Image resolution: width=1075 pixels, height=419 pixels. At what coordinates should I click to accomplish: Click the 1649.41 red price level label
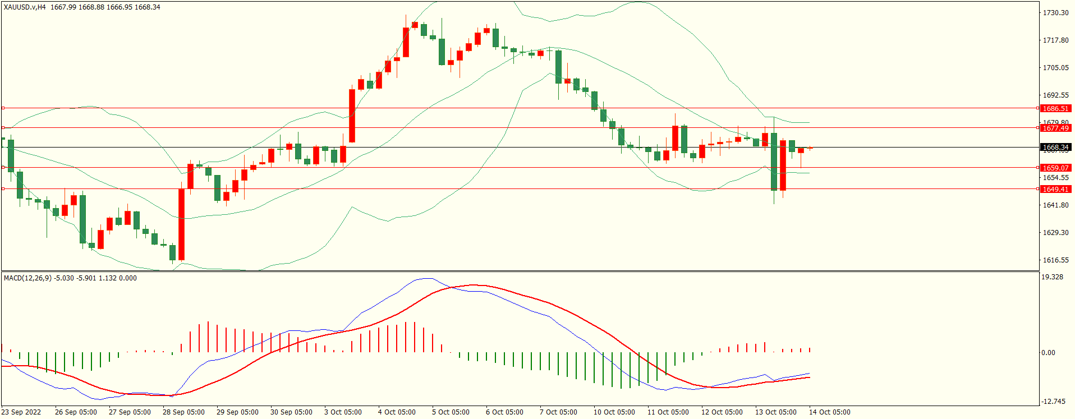pyautogui.click(x=1055, y=189)
